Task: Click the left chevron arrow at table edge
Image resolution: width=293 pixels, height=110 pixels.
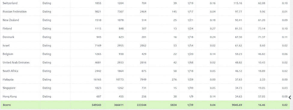Action: coord(290,97)
